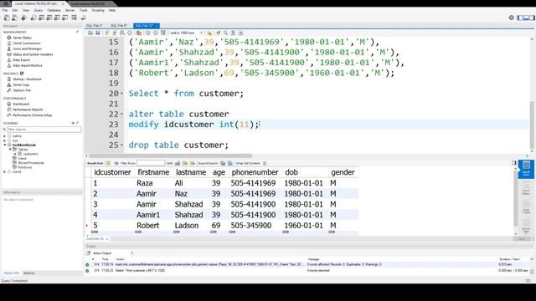This screenshot has height=301, width=536.
Task: Expand the world schema
Action: point(4,171)
